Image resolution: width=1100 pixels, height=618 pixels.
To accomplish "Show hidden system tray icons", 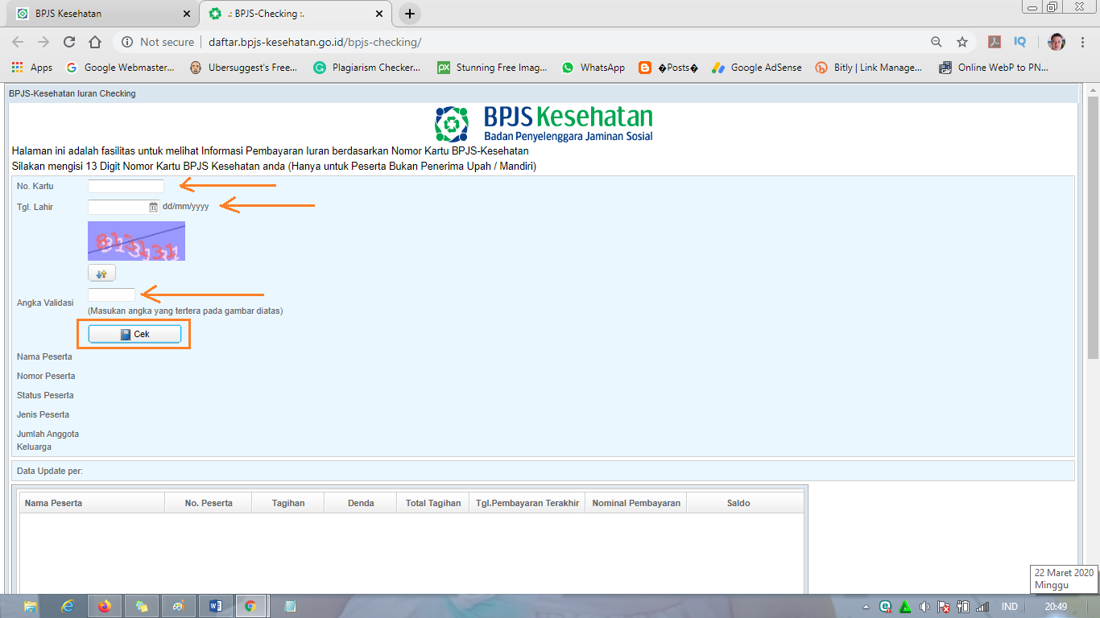I will [x=866, y=607].
